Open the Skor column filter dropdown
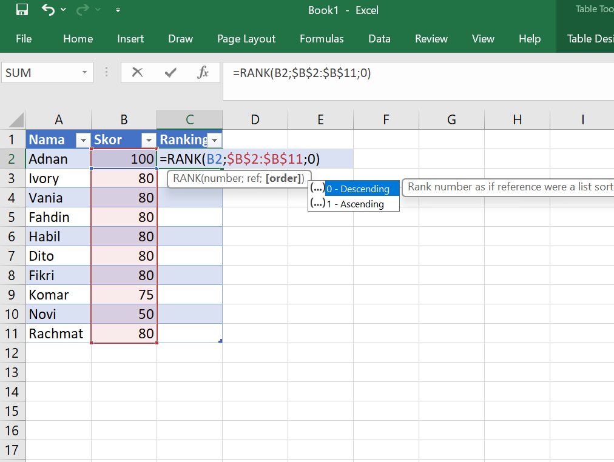This screenshot has height=462, width=614. 147,140
